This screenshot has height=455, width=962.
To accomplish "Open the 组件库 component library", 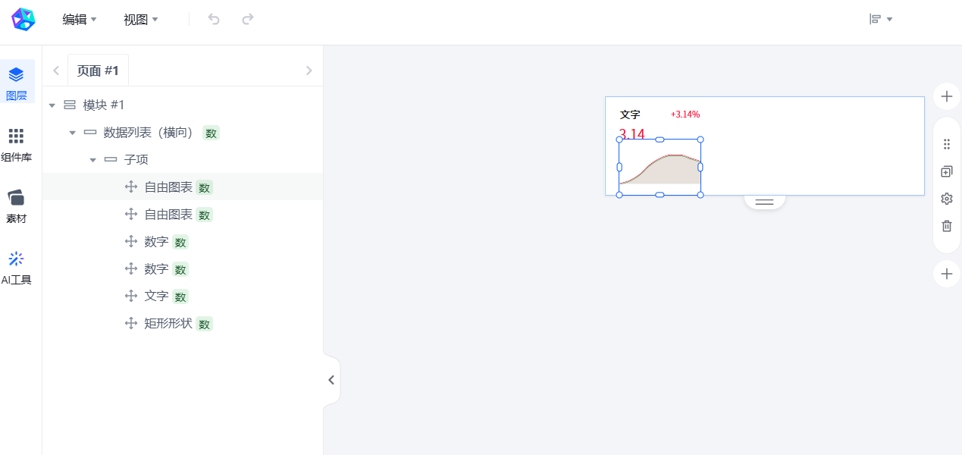I will pos(16,143).
